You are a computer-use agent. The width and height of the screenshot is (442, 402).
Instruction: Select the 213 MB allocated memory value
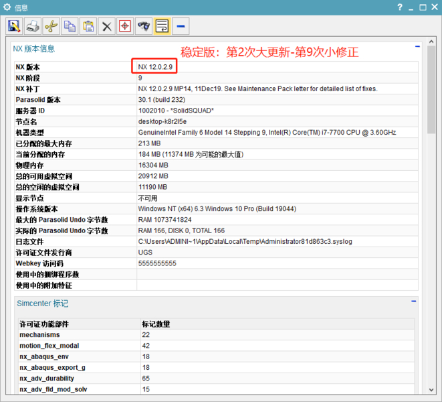149,143
